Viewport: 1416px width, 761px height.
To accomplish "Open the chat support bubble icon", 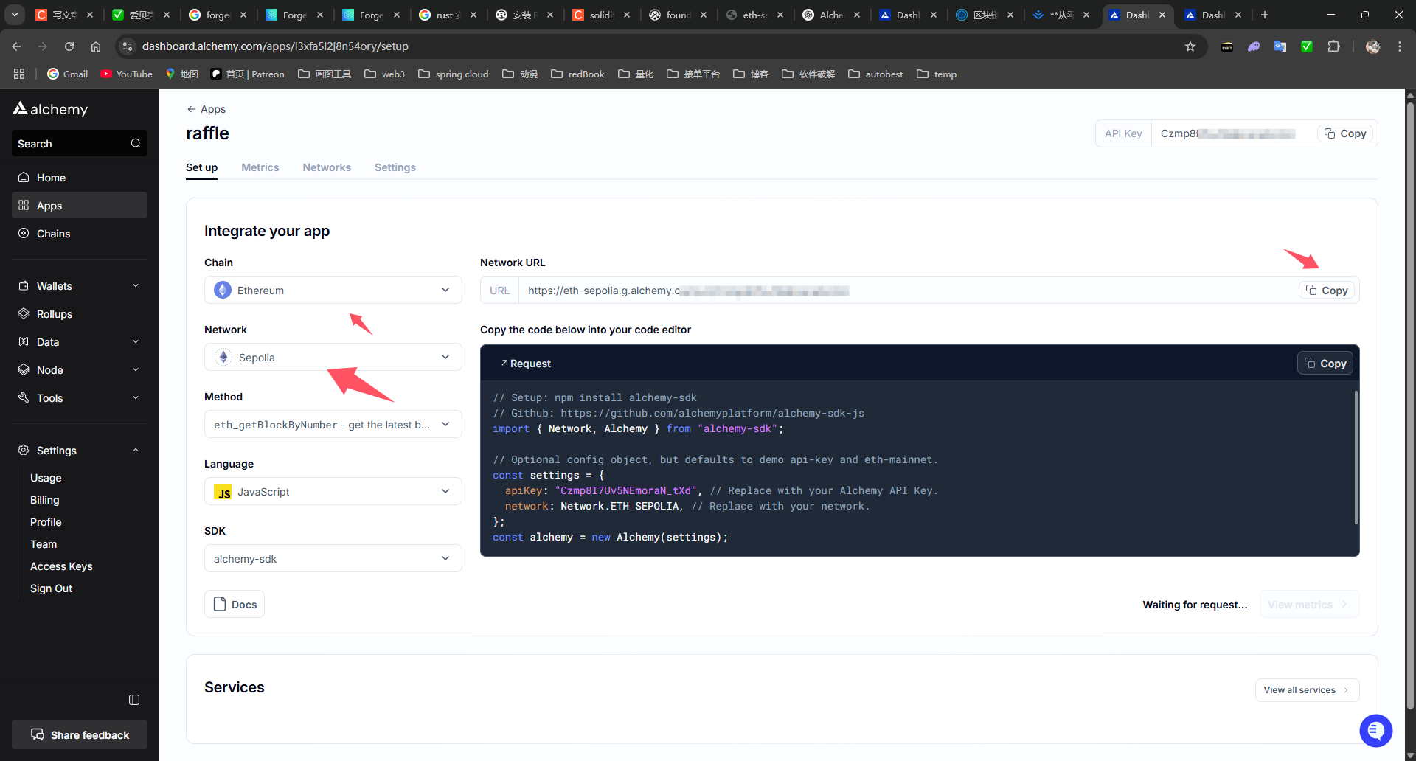I will tap(1375, 731).
